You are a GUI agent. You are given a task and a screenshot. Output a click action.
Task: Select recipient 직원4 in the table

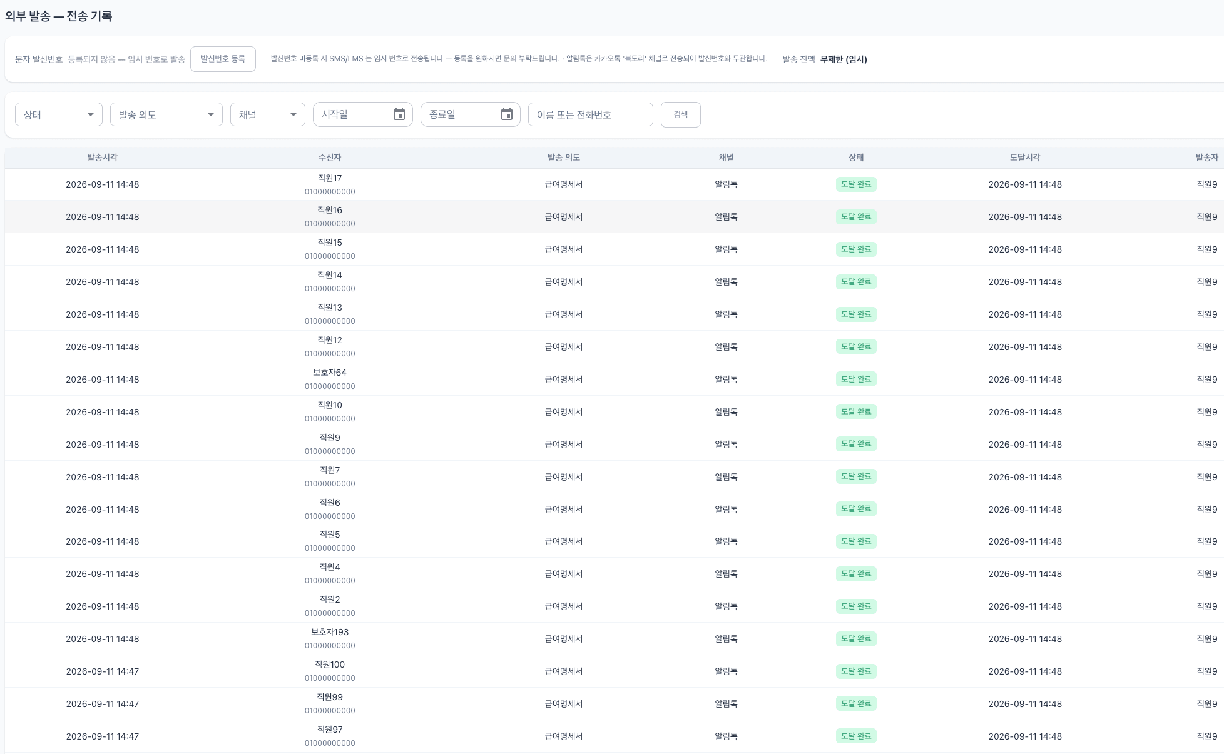pyautogui.click(x=330, y=567)
